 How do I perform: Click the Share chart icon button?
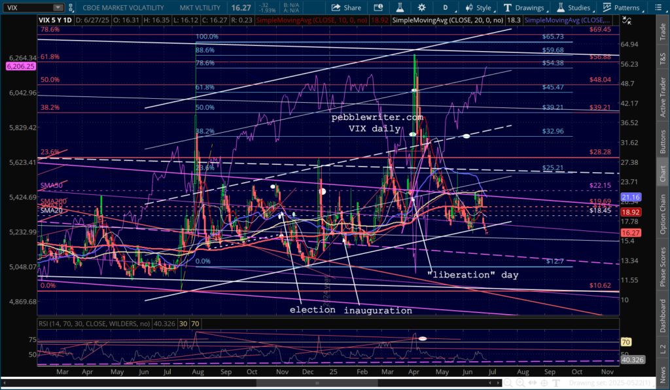[346, 8]
